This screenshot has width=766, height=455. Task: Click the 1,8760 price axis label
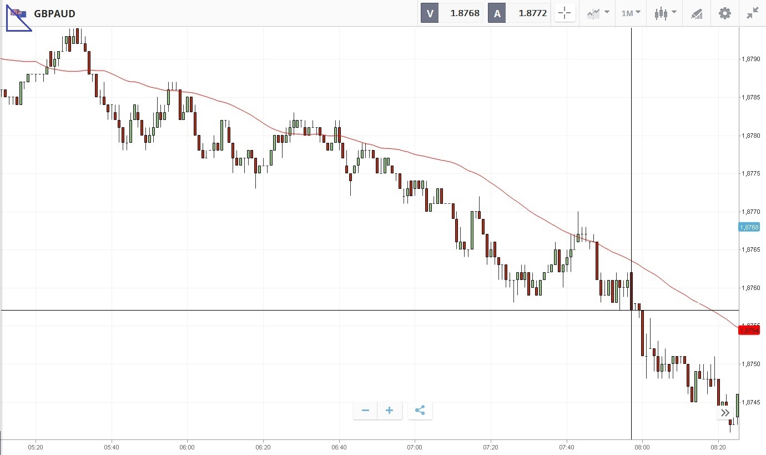pyautogui.click(x=750, y=288)
